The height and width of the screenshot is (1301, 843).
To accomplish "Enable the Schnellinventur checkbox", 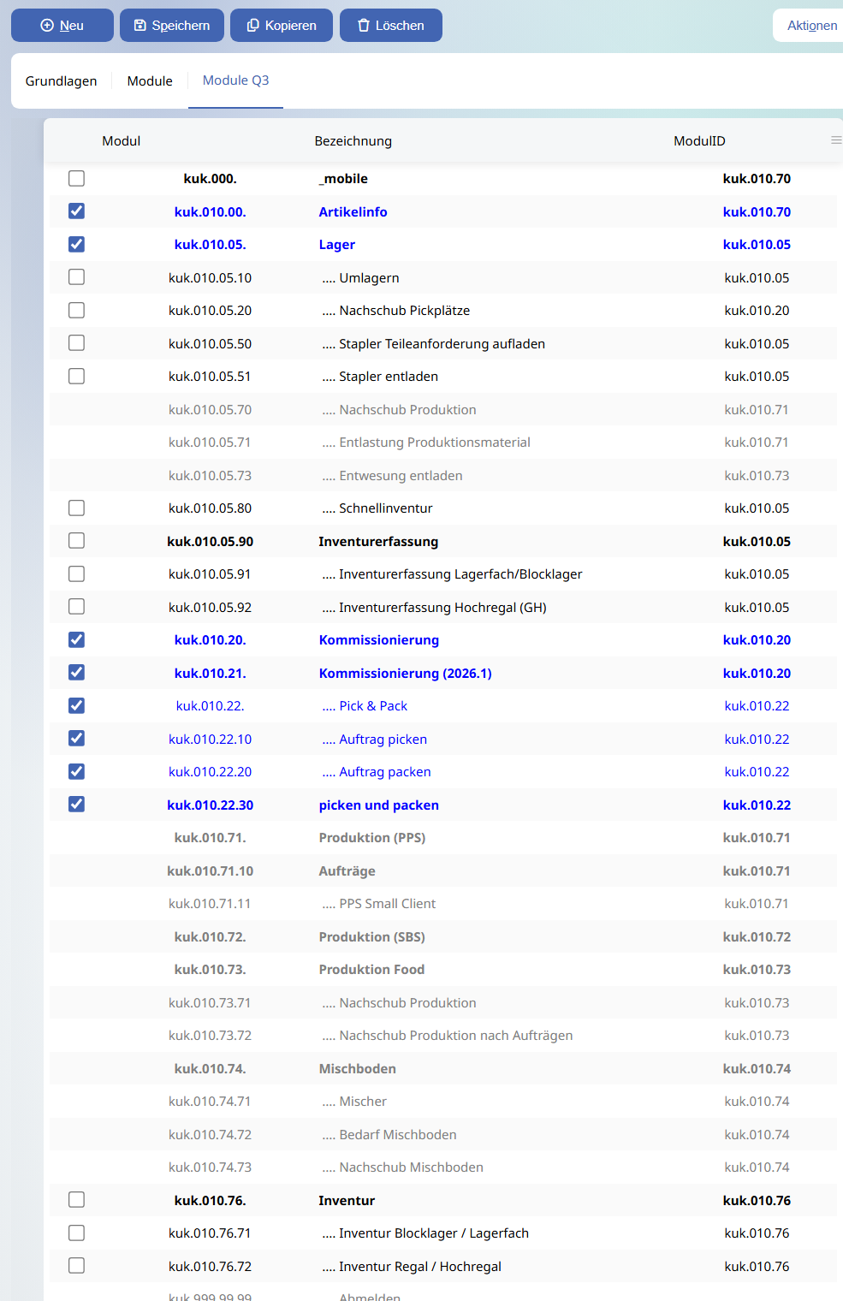I will pos(76,508).
